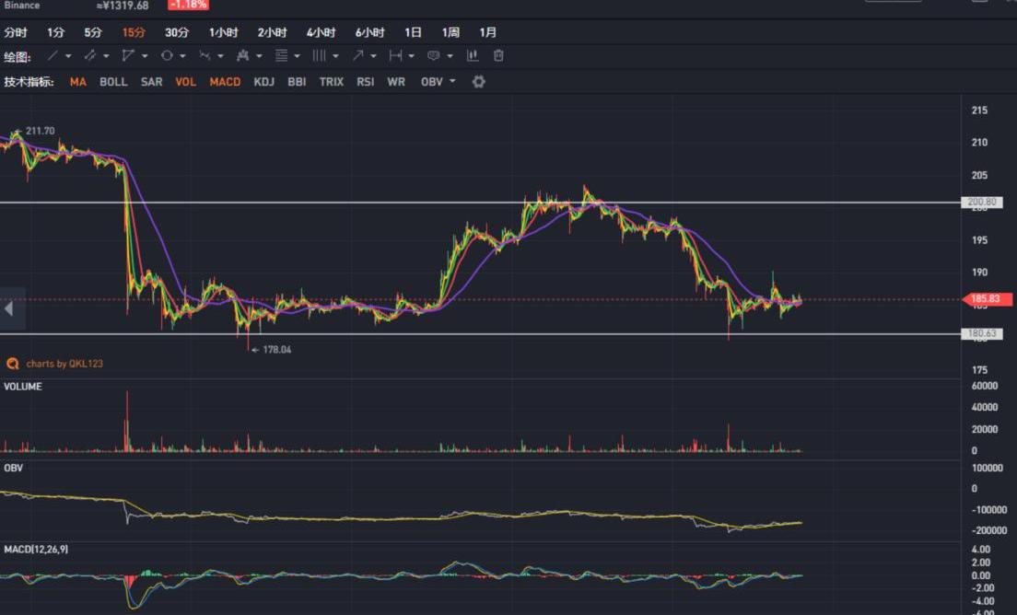The width and height of the screenshot is (1017, 615).
Task: Click the trash icon to delete drawings
Action: (498, 56)
